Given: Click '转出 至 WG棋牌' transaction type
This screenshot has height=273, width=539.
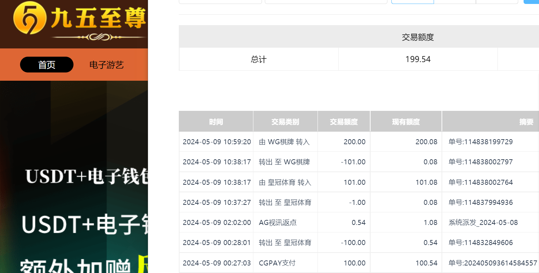Looking at the screenshot, I should [284, 162].
